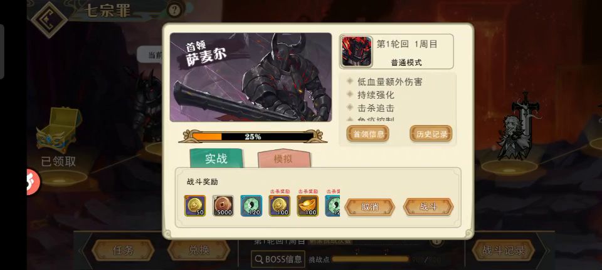Select the gold ingot kill reward
Image resolution: width=602 pixels, height=270 pixels.
coord(307,206)
